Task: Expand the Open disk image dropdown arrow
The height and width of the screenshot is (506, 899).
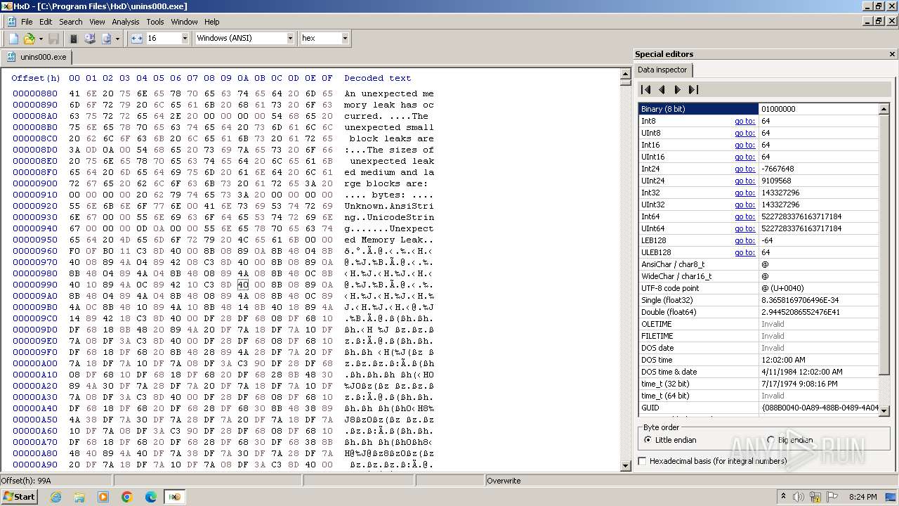Action: (118, 39)
